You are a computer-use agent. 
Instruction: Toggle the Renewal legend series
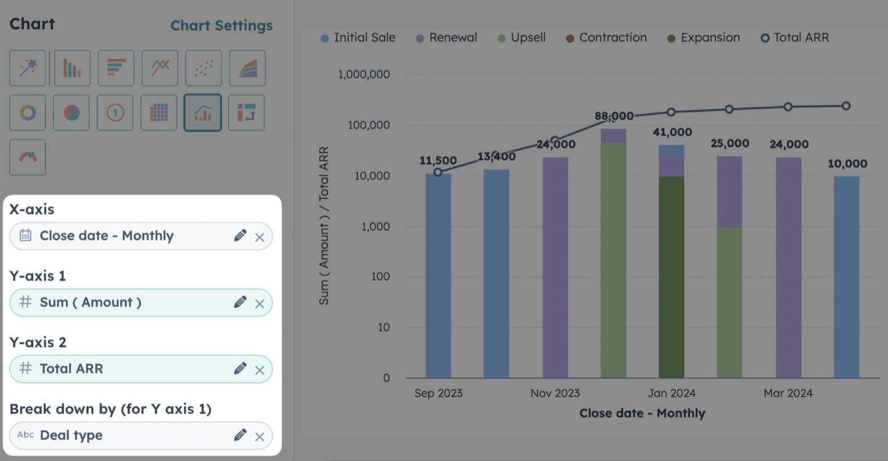(x=446, y=38)
